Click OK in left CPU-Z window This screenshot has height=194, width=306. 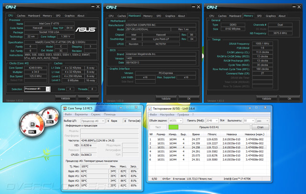pyautogui.click(x=88, y=98)
